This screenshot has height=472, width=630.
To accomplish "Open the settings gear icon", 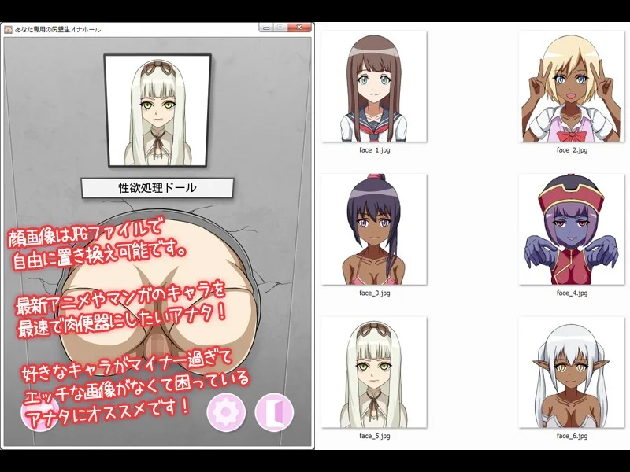I will tap(226, 412).
